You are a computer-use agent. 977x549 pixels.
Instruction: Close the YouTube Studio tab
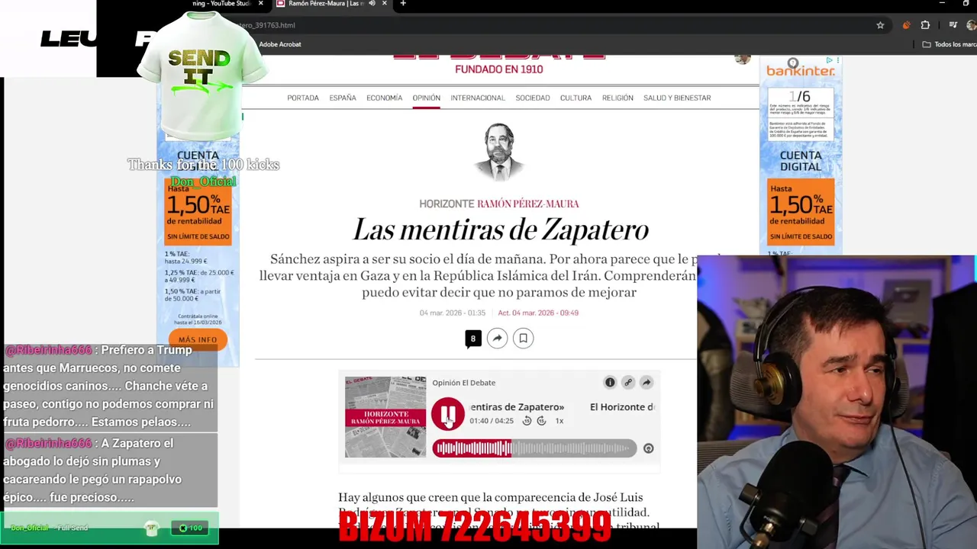pos(260,4)
